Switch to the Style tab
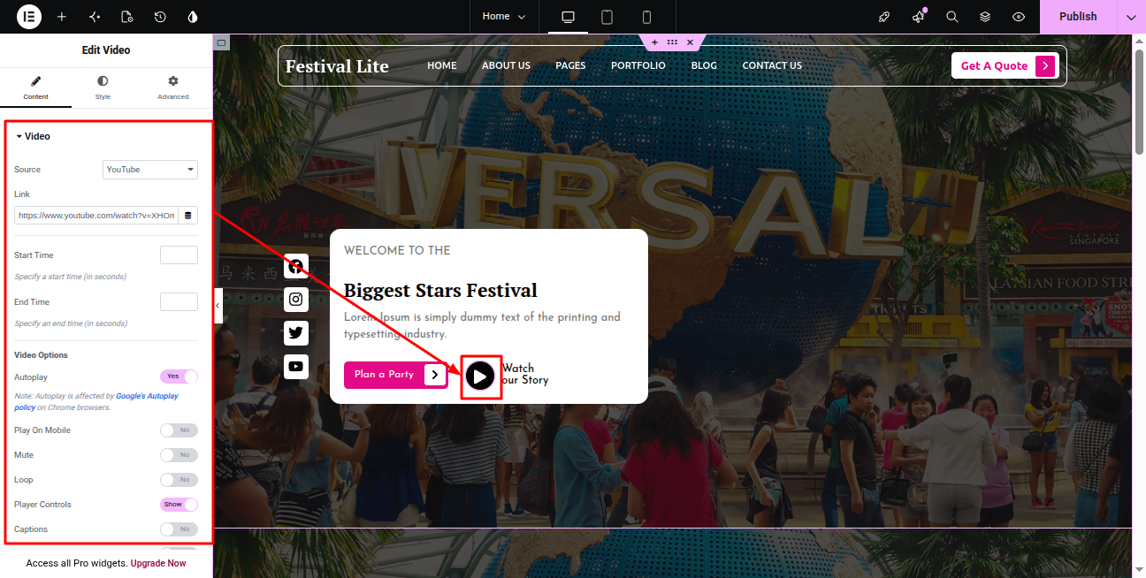 pos(103,87)
